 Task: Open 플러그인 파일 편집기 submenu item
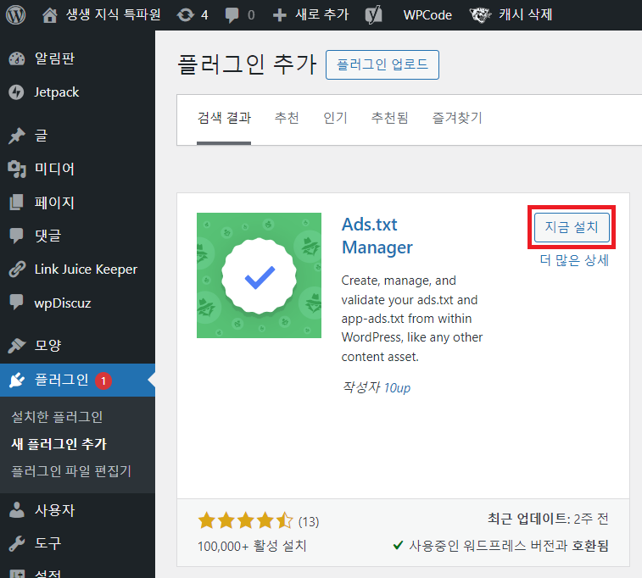[x=71, y=471]
